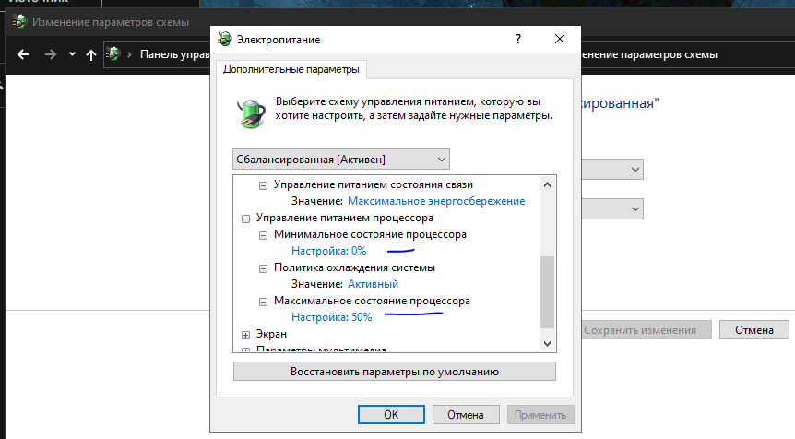Click Настройка: 0% value
Screen dimensions: 795x439
tap(328, 251)
